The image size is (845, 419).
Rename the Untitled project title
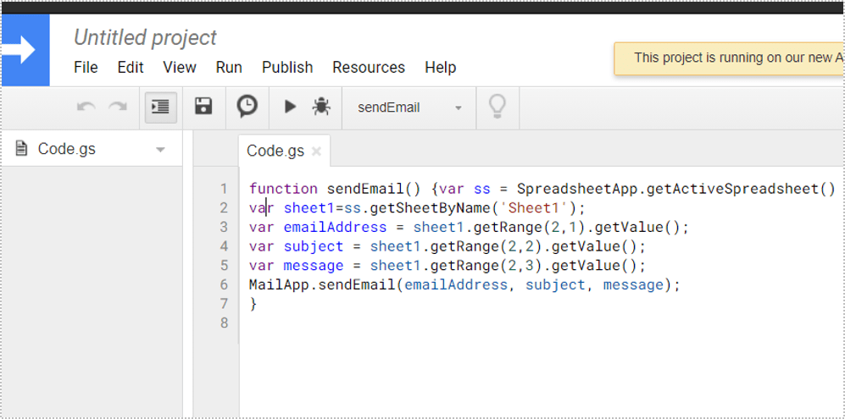click(145, 37)
